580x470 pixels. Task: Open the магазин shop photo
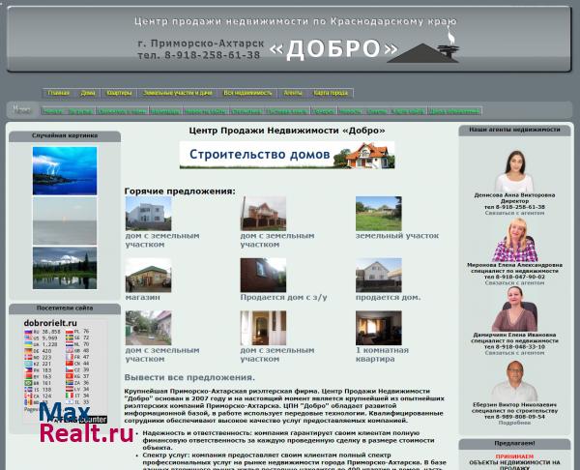148,275
